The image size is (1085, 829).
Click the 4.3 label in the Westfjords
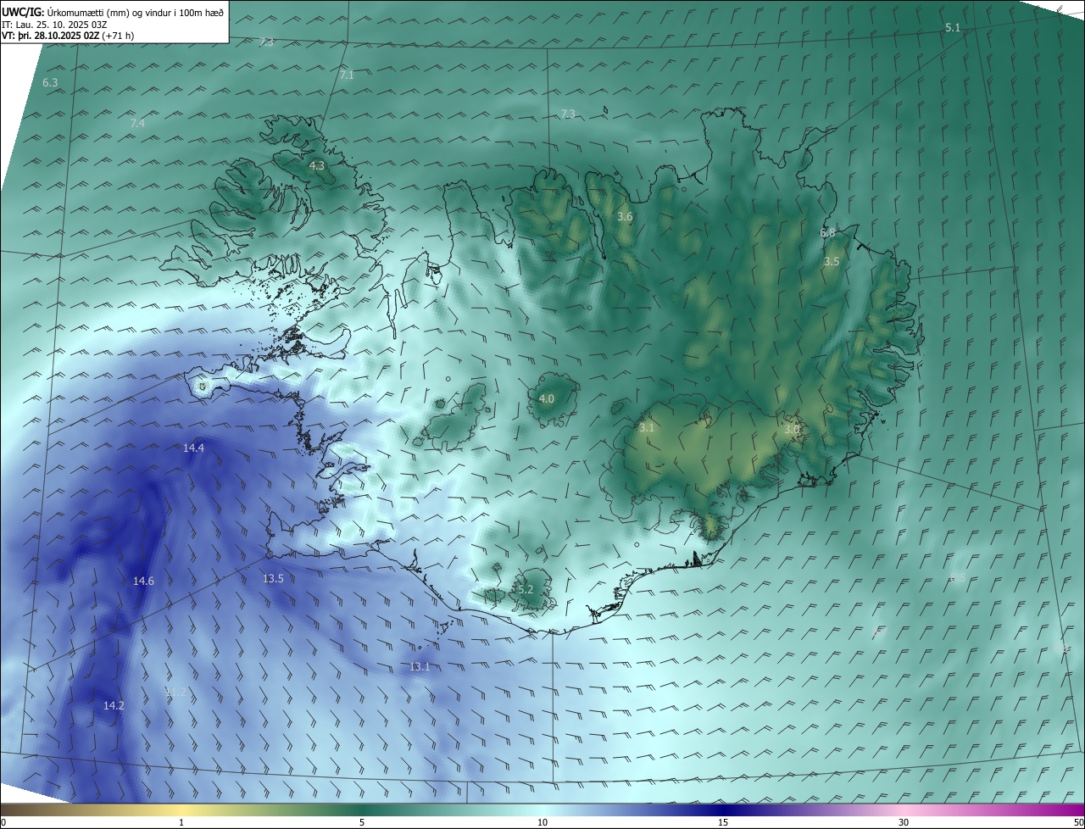(x=317, y=166)
